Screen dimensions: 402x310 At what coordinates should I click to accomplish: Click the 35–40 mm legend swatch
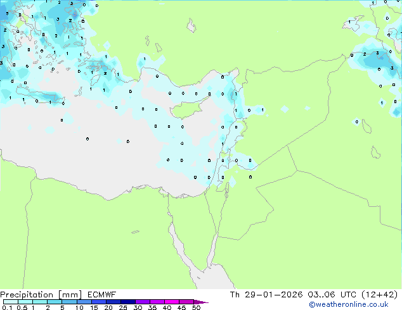coord(157,302)
